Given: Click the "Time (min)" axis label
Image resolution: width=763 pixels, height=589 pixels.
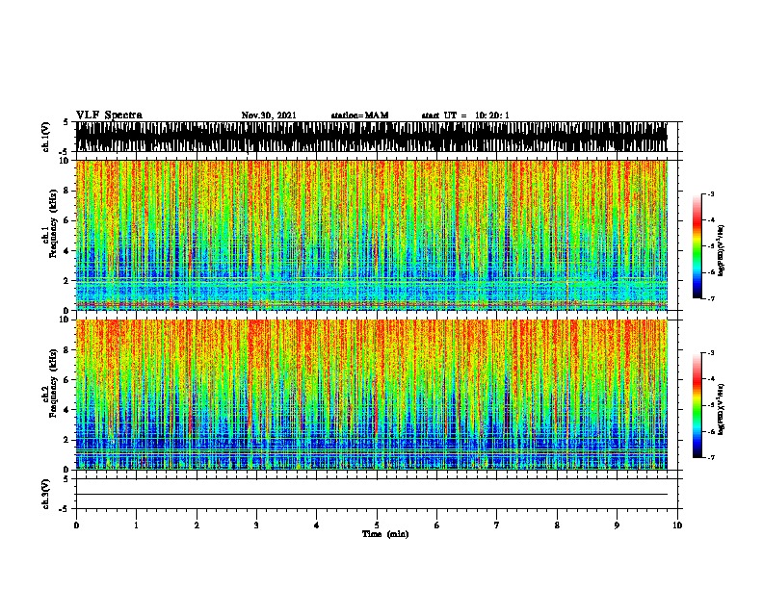Looking at the screenshot, I should pyautogui.click(x=385, y=534).
